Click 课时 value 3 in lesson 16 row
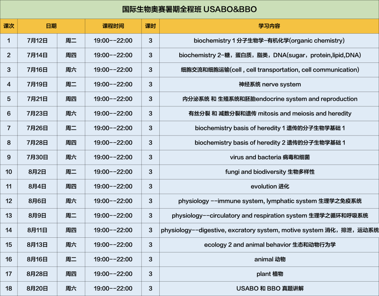The image size is (379, 296). (150, 259)
